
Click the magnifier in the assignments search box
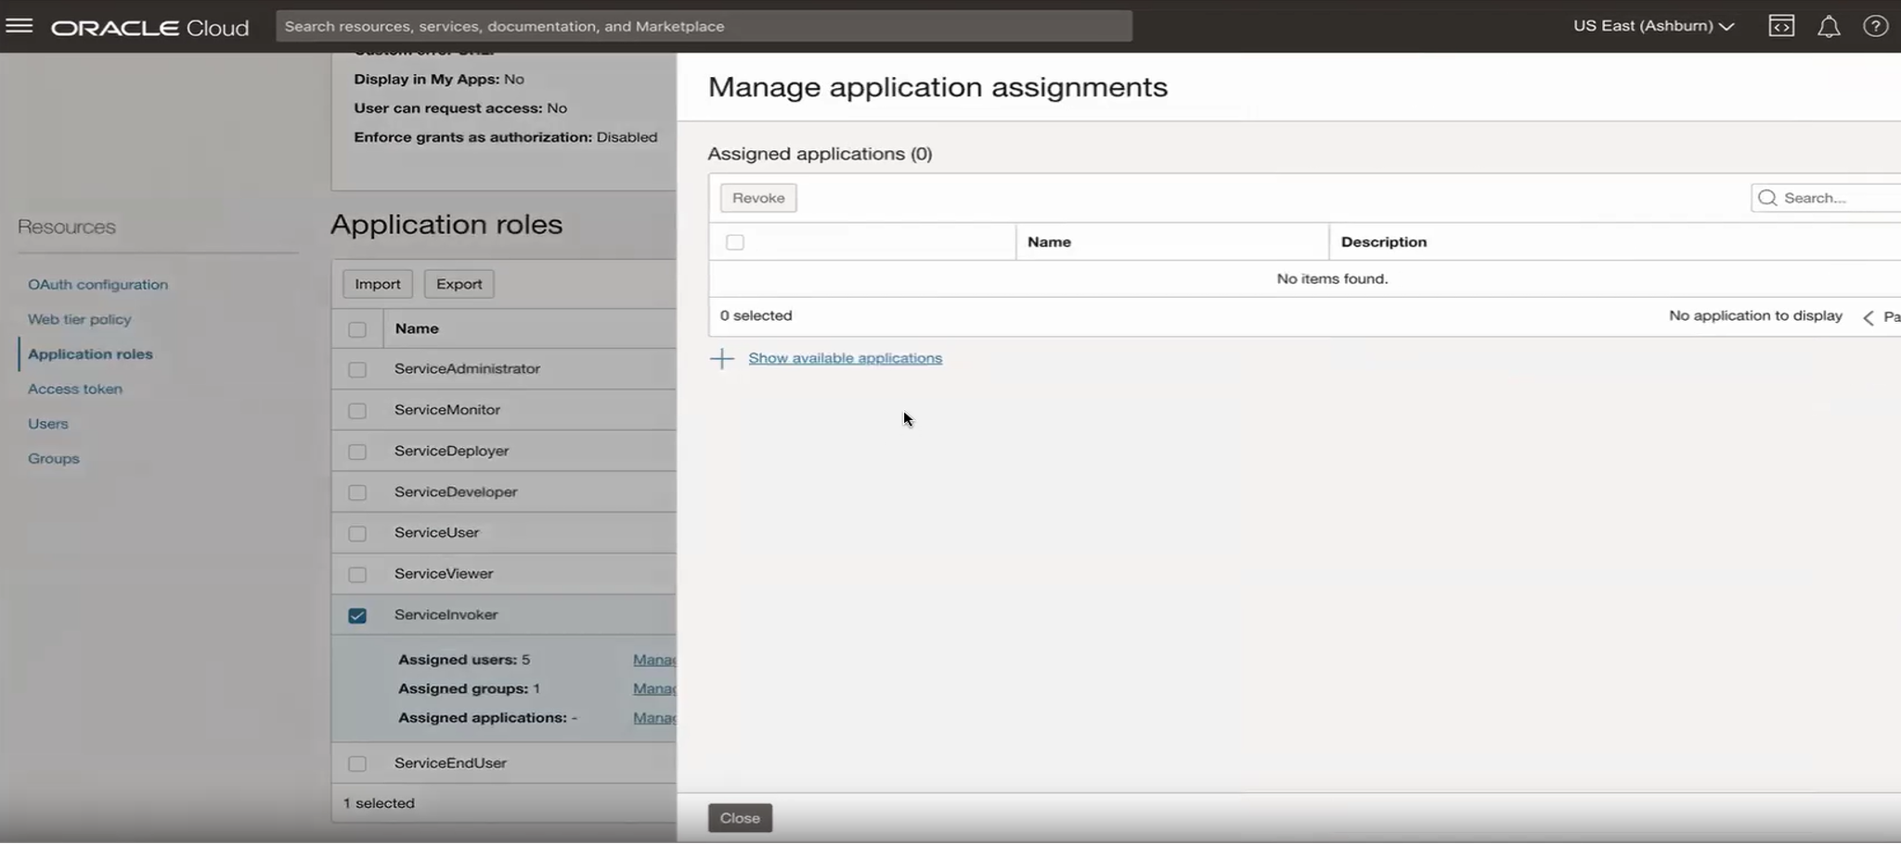point(1766,198)
